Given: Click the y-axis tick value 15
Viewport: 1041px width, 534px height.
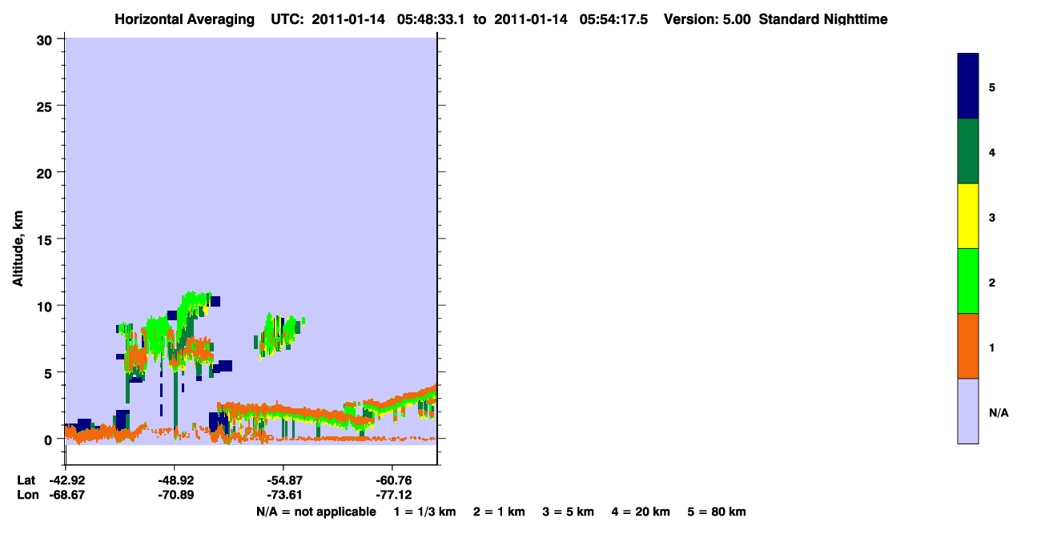Looking at the screenshot, I should click(46, 239).
